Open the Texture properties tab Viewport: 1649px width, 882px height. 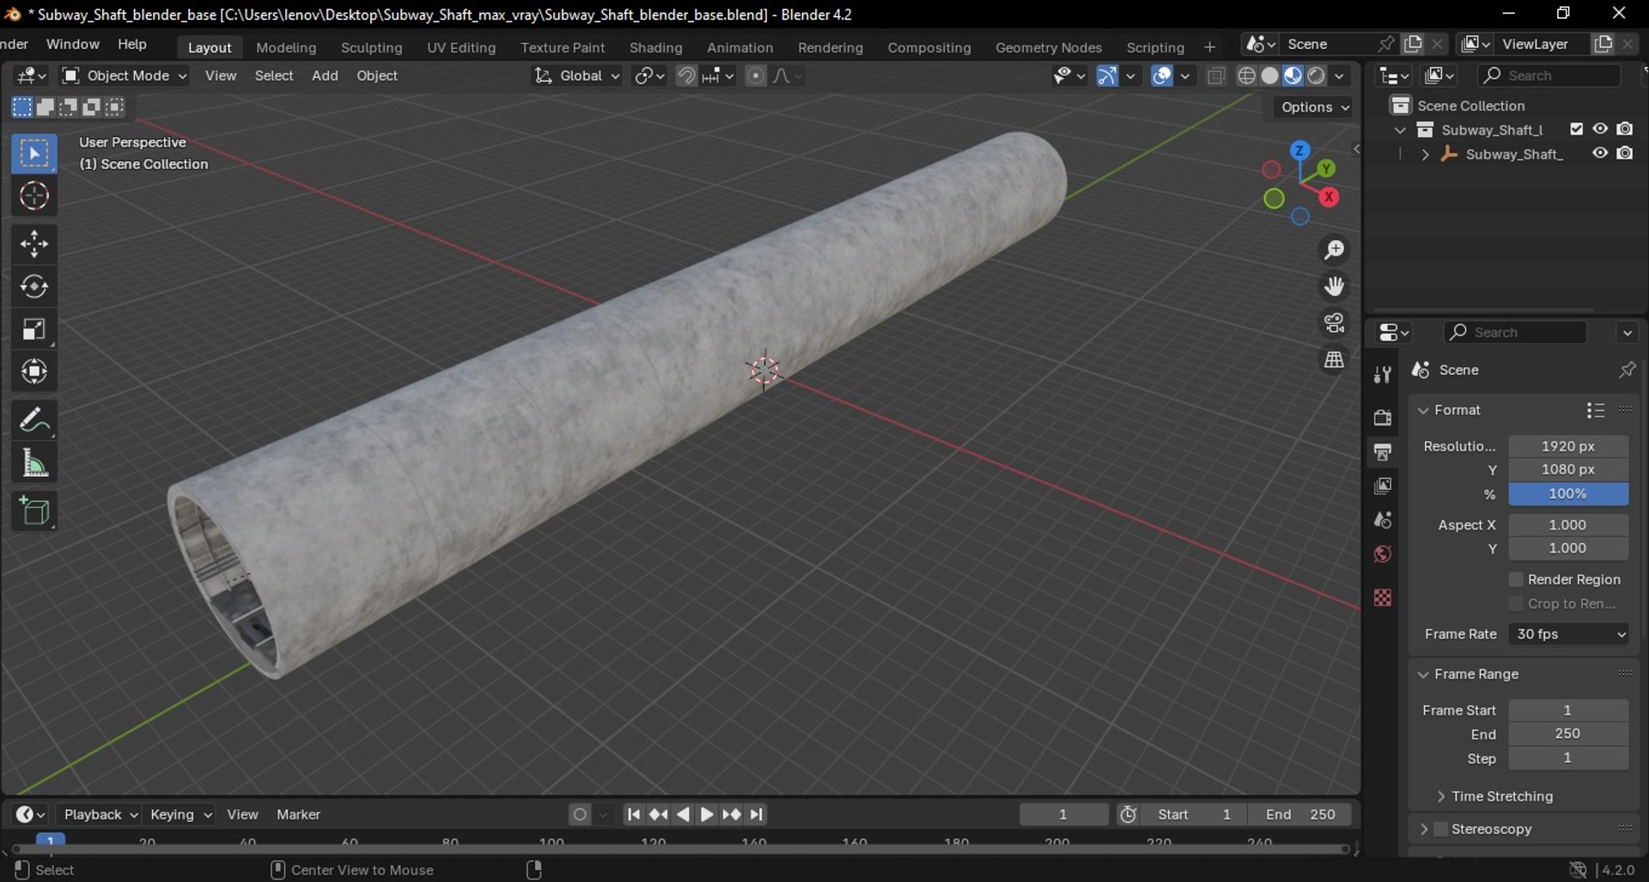click(x=1383, y=597)
